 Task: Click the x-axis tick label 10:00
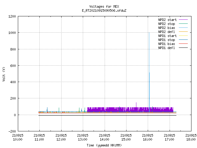tap(18, 139)
